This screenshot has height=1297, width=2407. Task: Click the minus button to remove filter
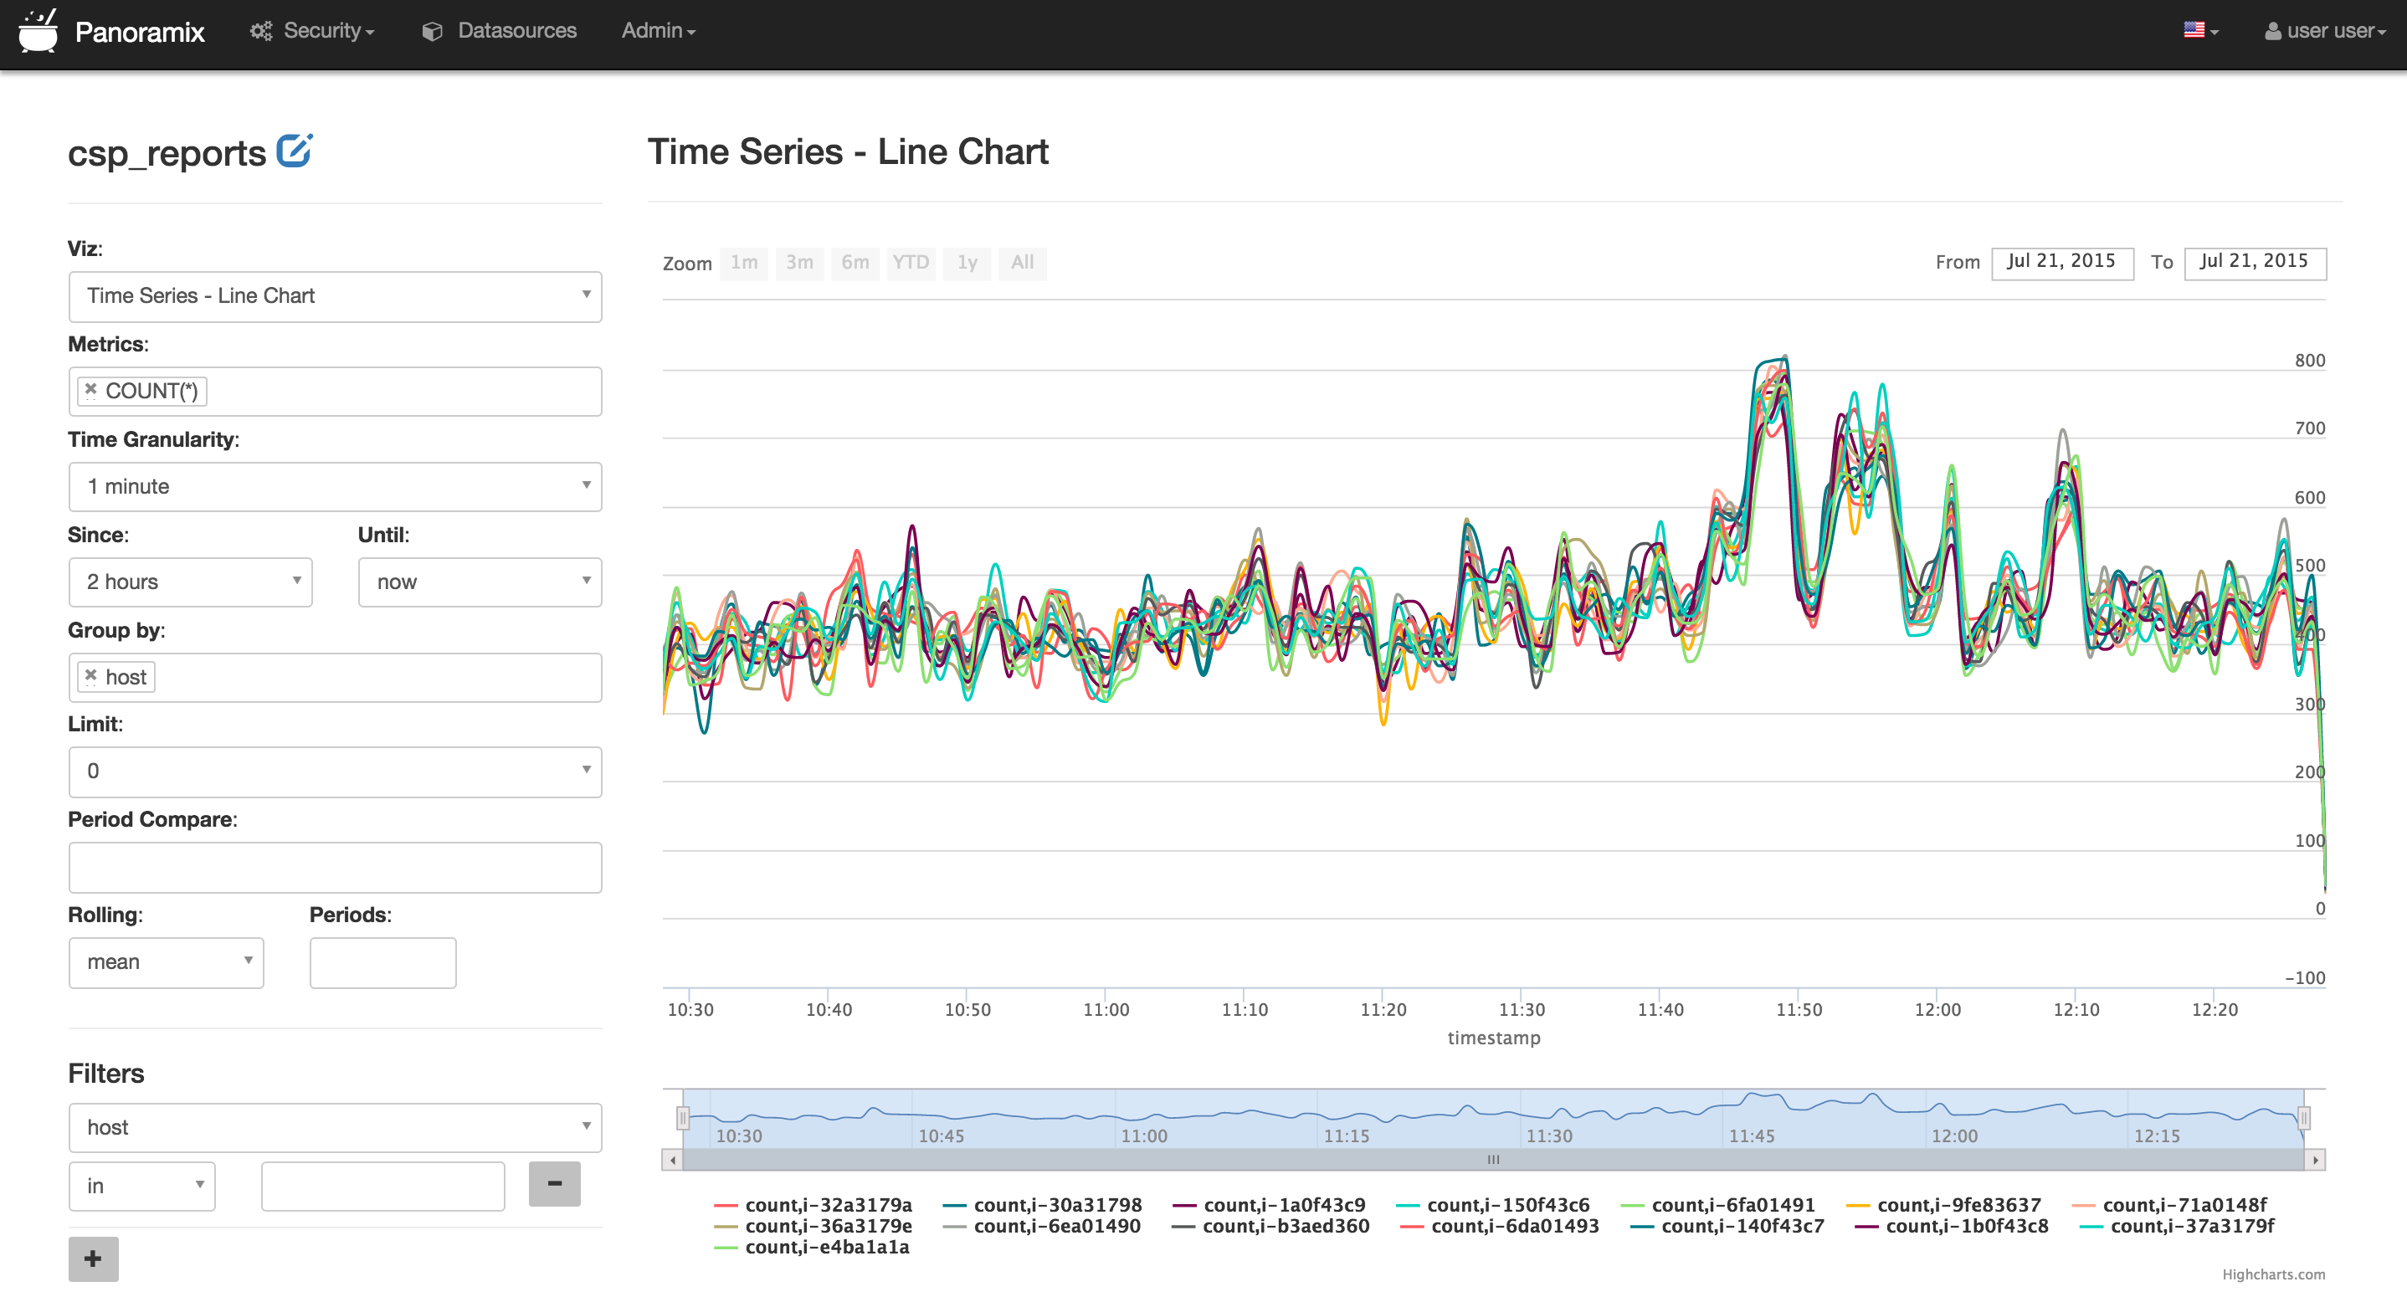pos(554,1183)
